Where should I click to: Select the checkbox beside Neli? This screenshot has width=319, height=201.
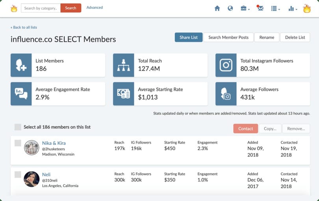tap(18, 174)
